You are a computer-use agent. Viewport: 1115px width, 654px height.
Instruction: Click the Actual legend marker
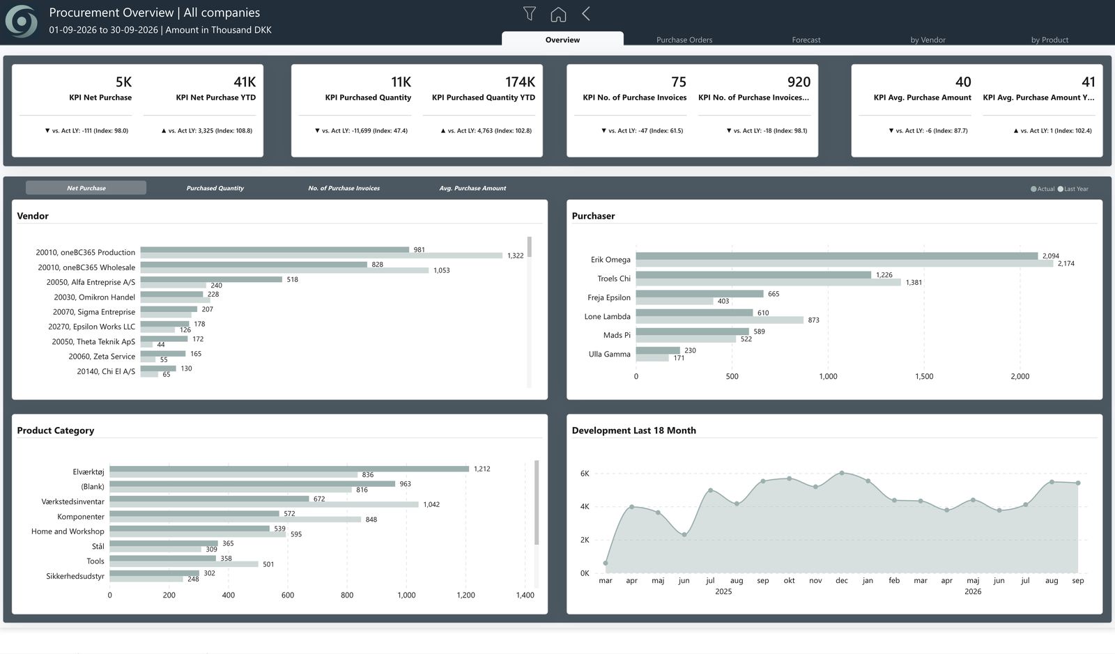coord(1033,189)
